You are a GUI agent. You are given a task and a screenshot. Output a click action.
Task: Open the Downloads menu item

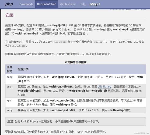pos(26,4)
